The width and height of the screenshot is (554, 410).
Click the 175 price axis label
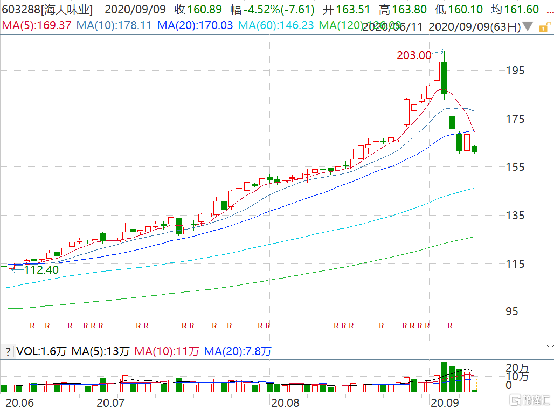(x=515, y=119)
